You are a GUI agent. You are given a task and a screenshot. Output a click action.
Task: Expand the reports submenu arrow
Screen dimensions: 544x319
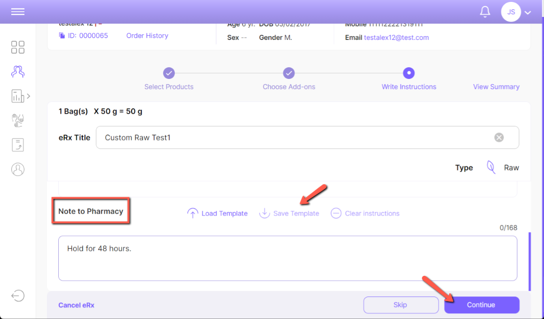29,96
